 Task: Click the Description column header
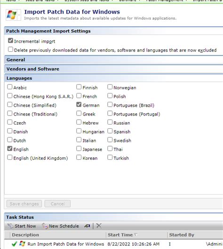tap(58, 235)
